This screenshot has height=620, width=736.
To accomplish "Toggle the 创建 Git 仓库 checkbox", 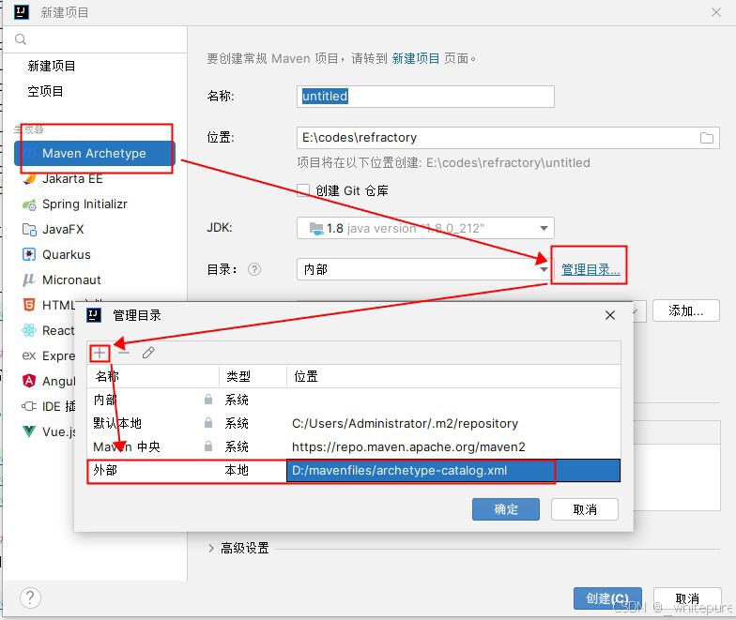I will point(303,190).
